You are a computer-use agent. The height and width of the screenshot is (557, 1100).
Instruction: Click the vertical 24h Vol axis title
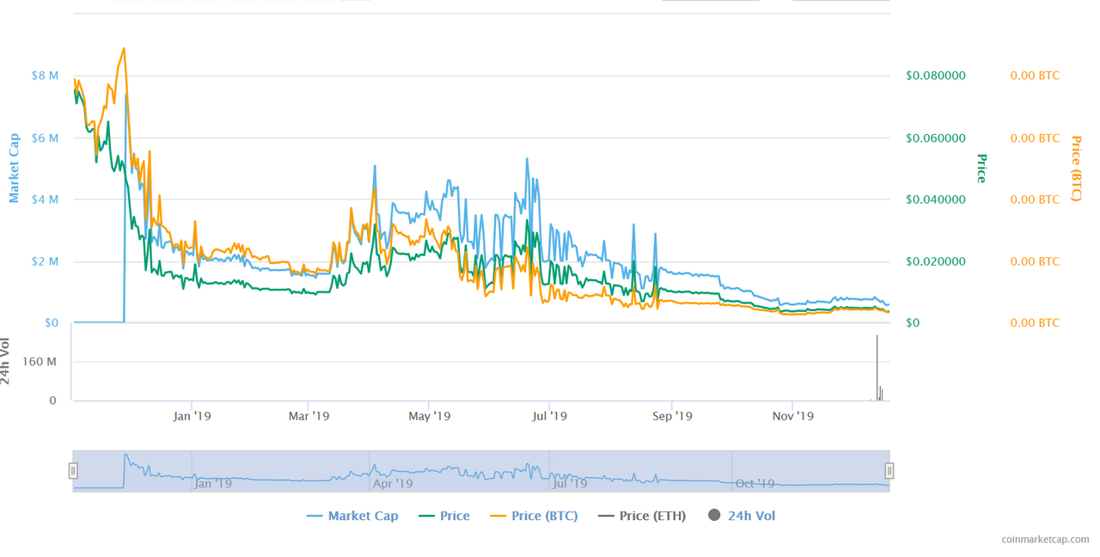(6, 361)
